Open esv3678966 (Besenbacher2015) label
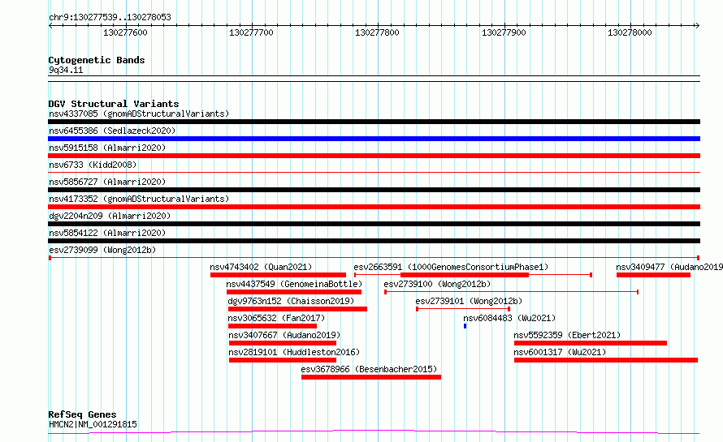 (369, 369)
